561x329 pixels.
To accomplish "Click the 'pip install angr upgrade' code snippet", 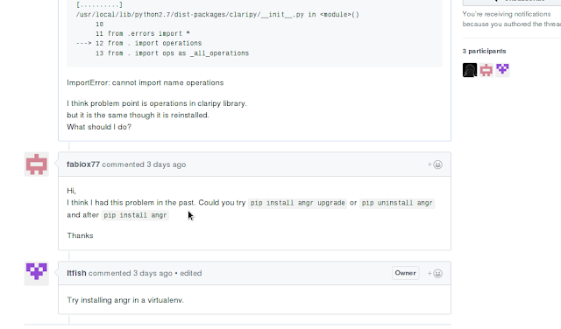I will pos(298,203).
